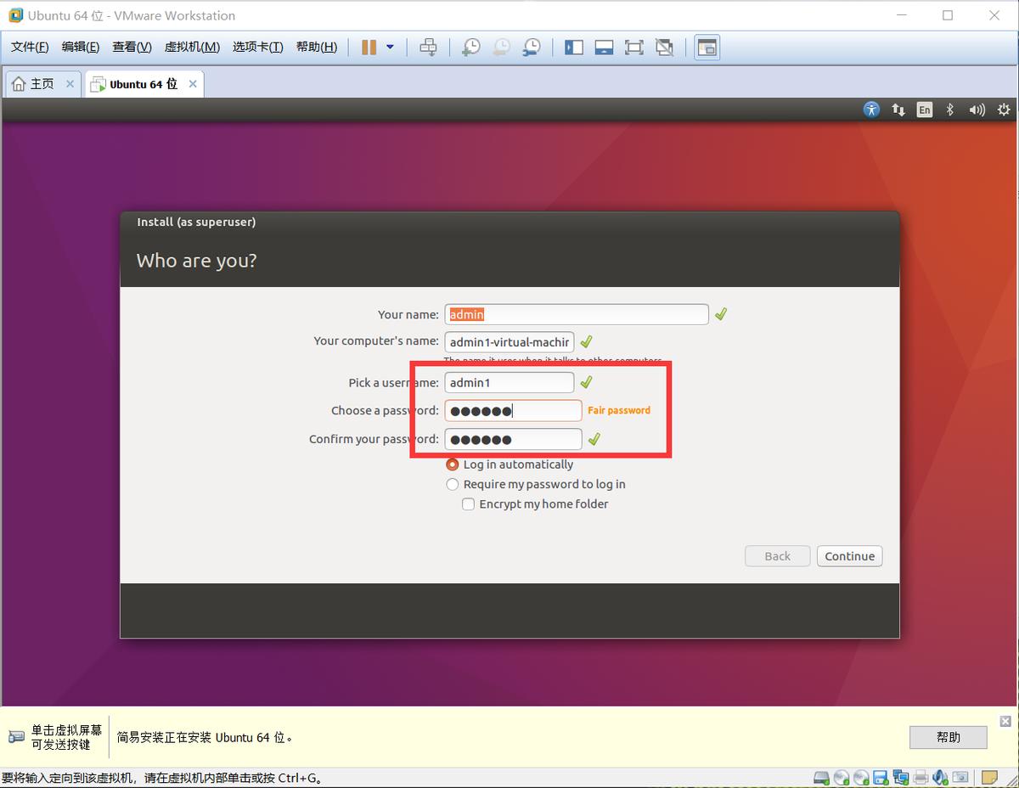
Task: Open the Snapshot Manager
Action: [532, 47]
